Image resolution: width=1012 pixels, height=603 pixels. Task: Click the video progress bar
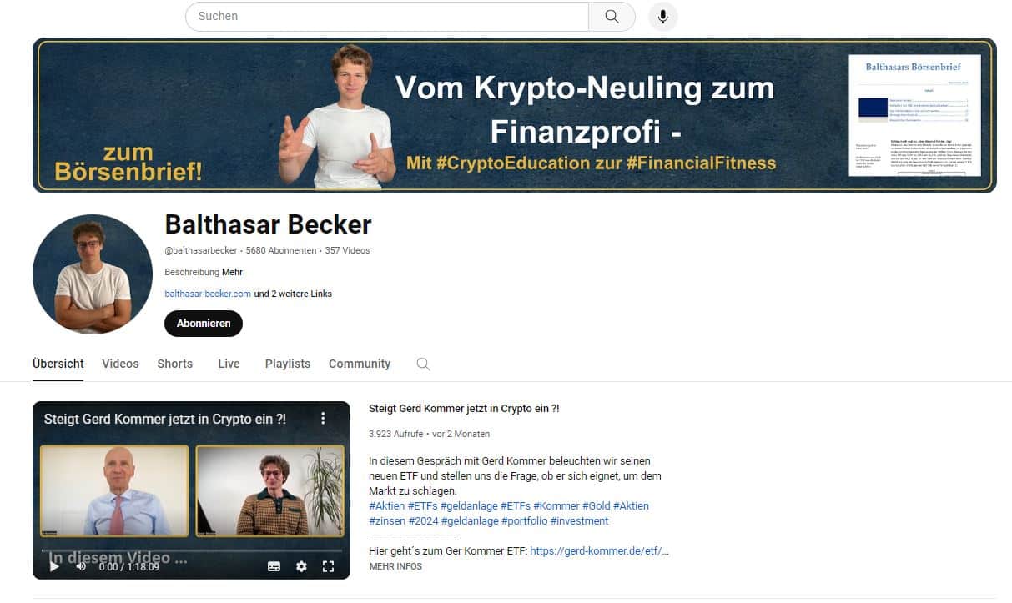[x=191, y=550]
